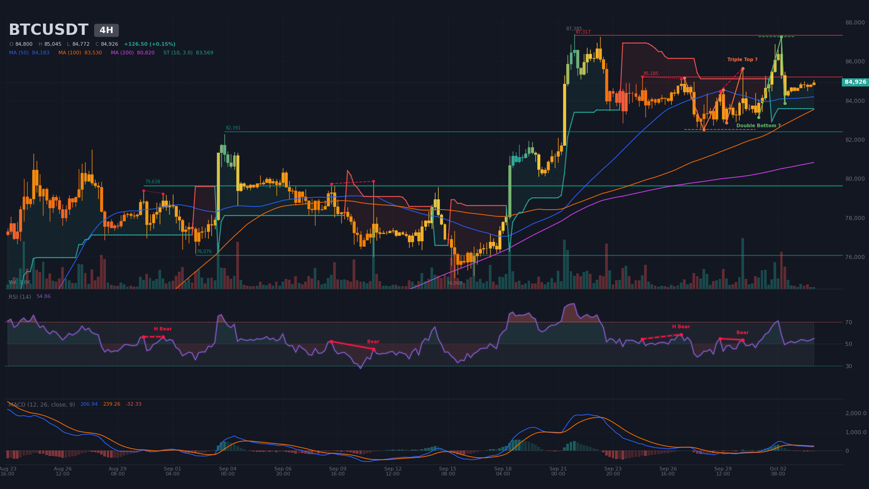869x489 pixels.
Task: Click the 82,391 support level label
Action: pos(233,128)
